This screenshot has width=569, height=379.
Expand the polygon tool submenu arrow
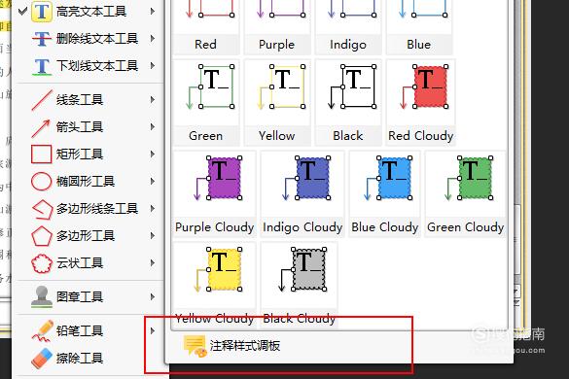[153, 236]
